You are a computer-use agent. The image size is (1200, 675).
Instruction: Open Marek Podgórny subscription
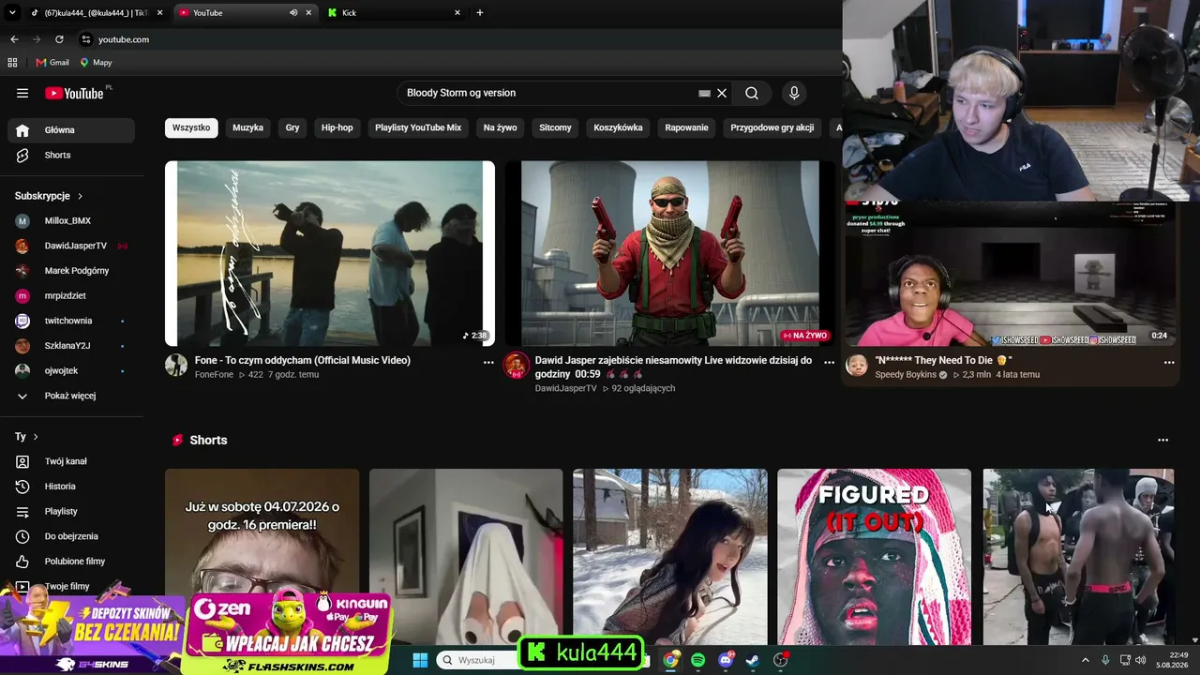pos(71,271)
